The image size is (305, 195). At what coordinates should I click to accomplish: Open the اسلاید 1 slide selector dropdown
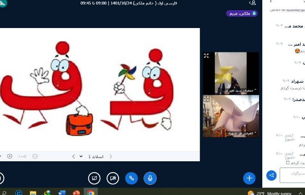[91, 156]
